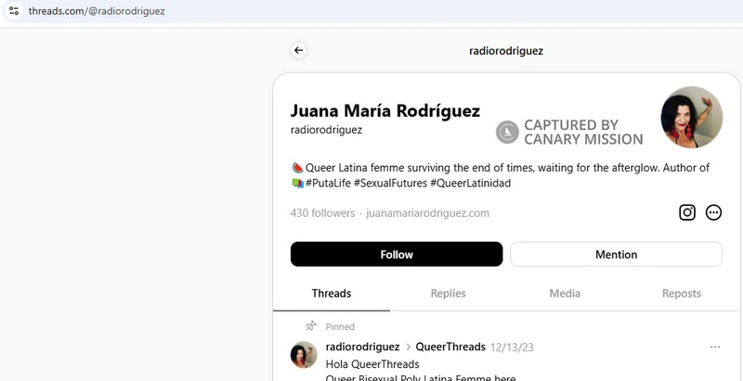Switch to the Replies tab
The width and height of the screenshot is (743, 381).
448,294
